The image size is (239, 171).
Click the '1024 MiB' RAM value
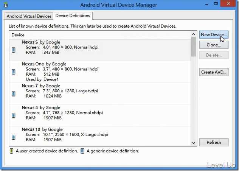click(53, 96)
